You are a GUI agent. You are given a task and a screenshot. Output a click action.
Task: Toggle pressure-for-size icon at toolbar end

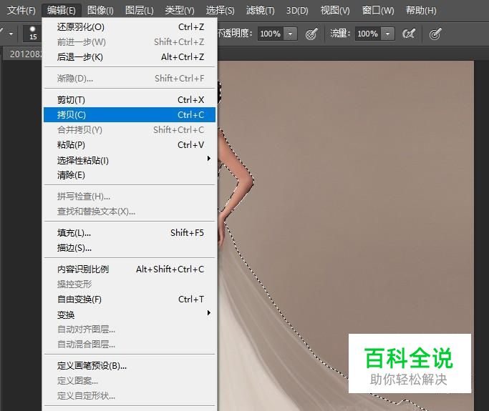point(435,34)
